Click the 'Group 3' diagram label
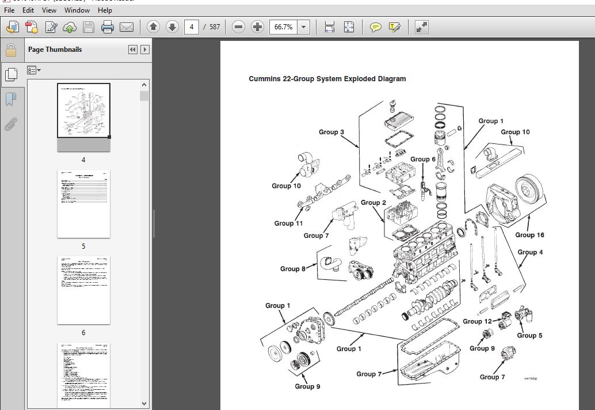The height and width of the screenshot is (410, 595). (331, 132)
